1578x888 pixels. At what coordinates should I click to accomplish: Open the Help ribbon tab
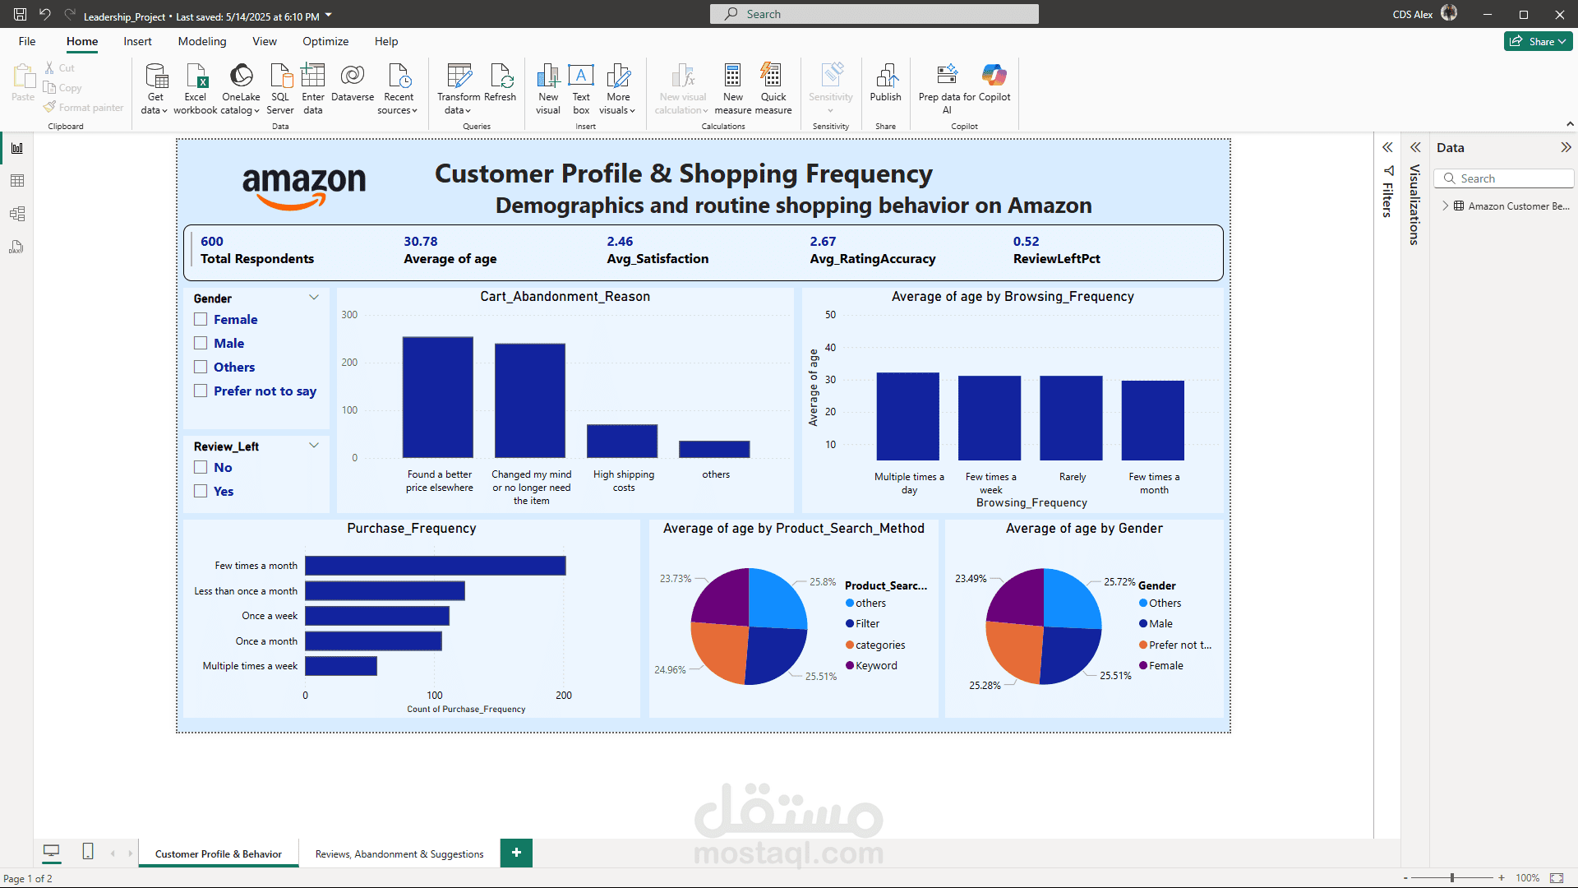386,41
